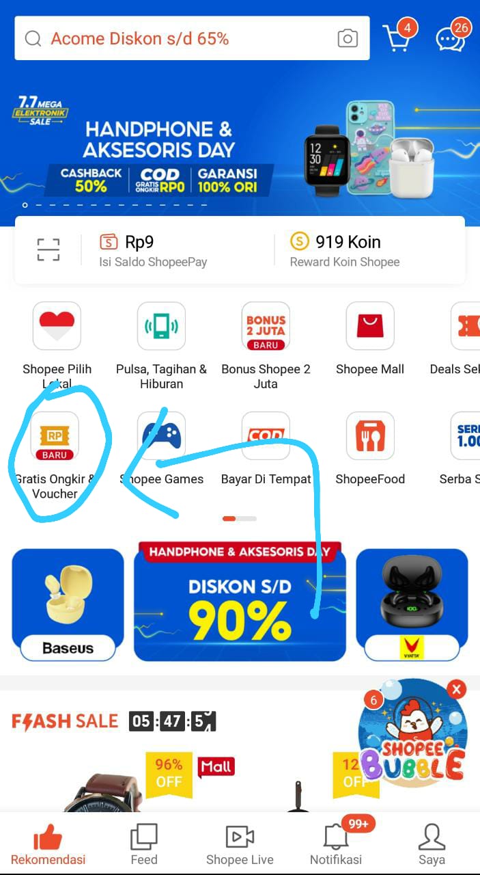Open Bonus Shopee 2 Juta icon
The width and height of the screenshot is (480, 875).
point(266,326)
